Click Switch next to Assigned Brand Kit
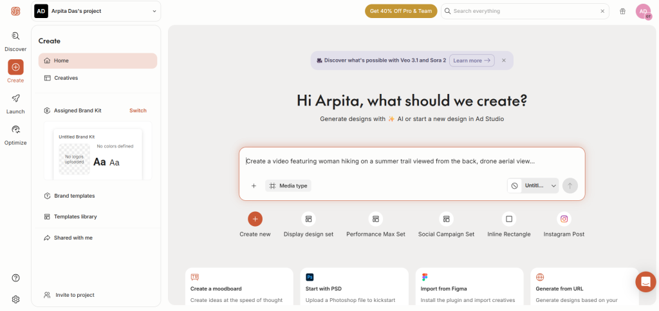 pyautogui.click(x=138, y=111)
